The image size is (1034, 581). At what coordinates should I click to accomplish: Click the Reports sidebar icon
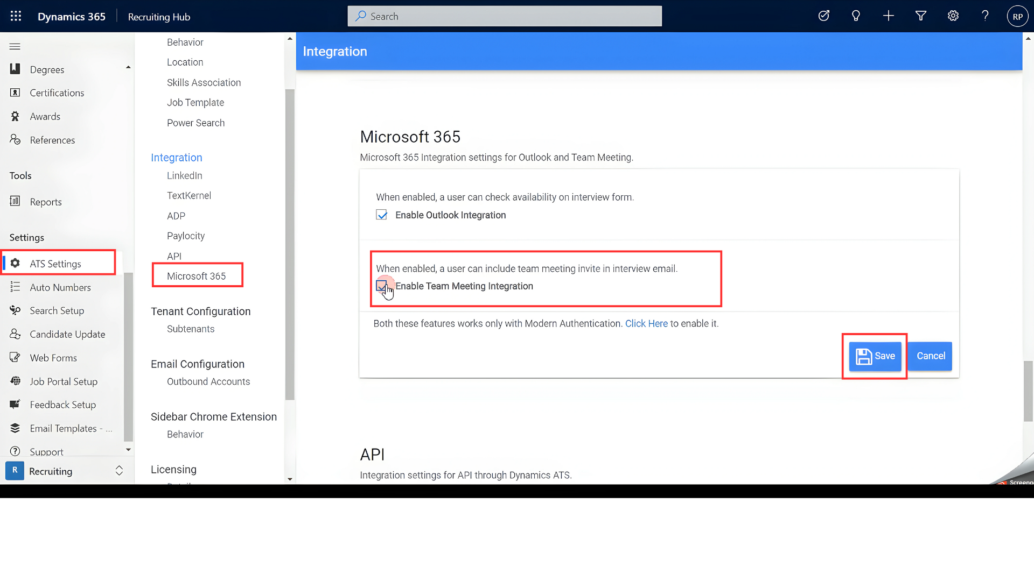pos(15,201)
